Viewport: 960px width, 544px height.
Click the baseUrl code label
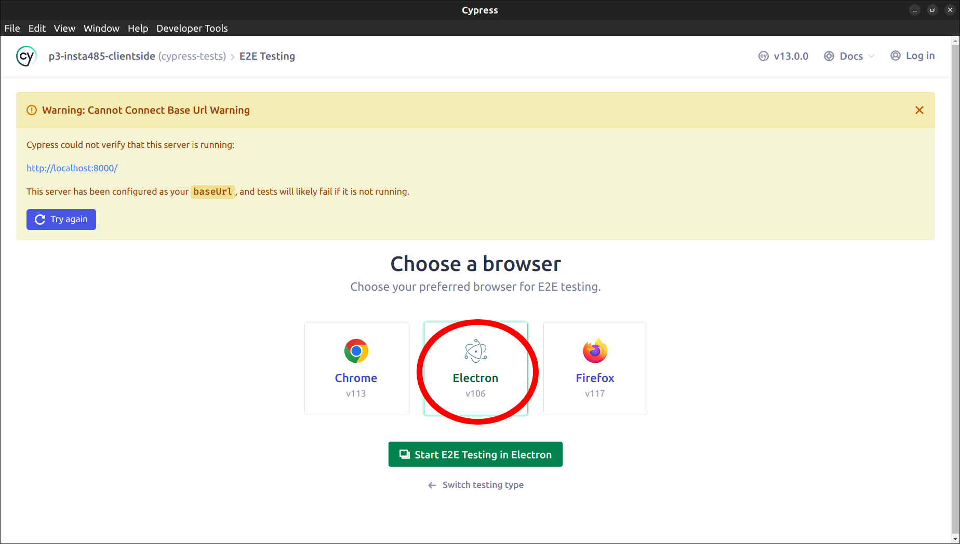(x=213, y=192)
